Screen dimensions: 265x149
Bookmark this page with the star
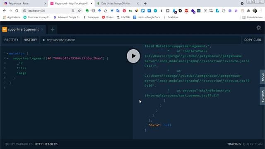[x=79, y=11]
